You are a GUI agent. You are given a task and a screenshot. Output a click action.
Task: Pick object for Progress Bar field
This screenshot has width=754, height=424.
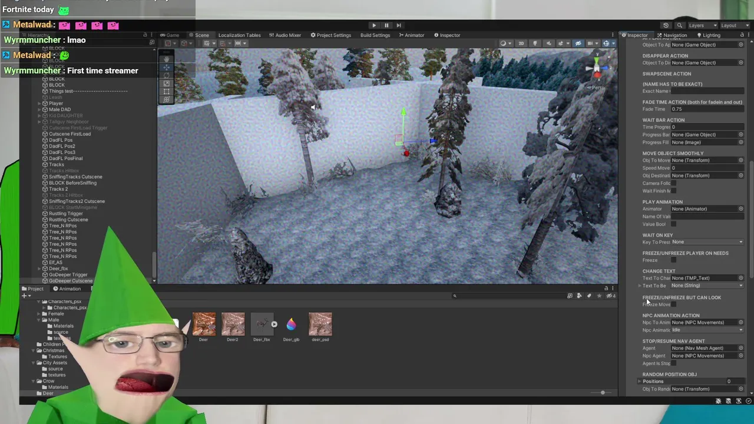coord(741,134)
